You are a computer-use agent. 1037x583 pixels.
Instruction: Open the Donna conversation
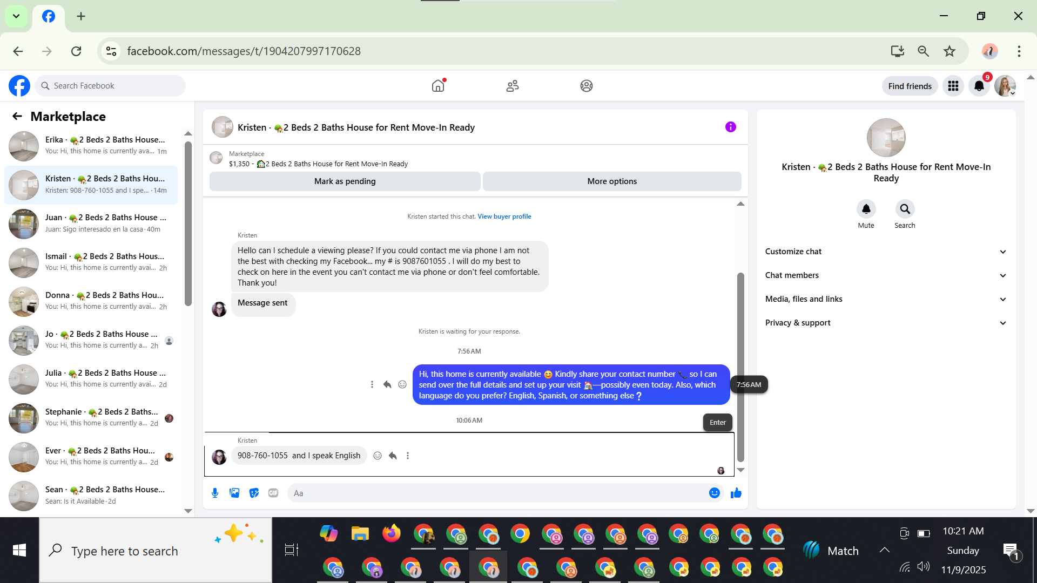point(91,301)
